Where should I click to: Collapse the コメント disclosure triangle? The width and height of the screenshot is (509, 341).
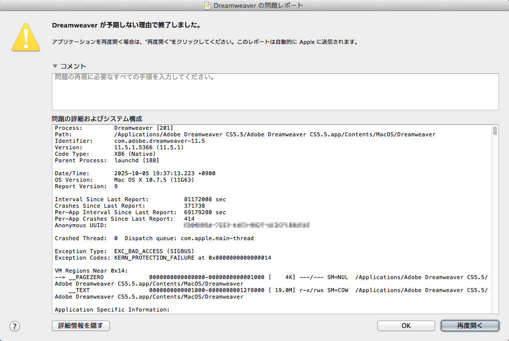pos(55,66)
